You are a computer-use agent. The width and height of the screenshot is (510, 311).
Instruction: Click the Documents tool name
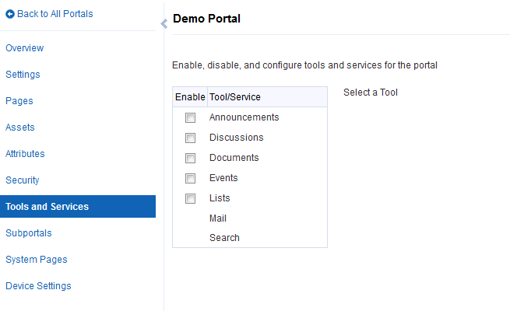pos(234,158)
